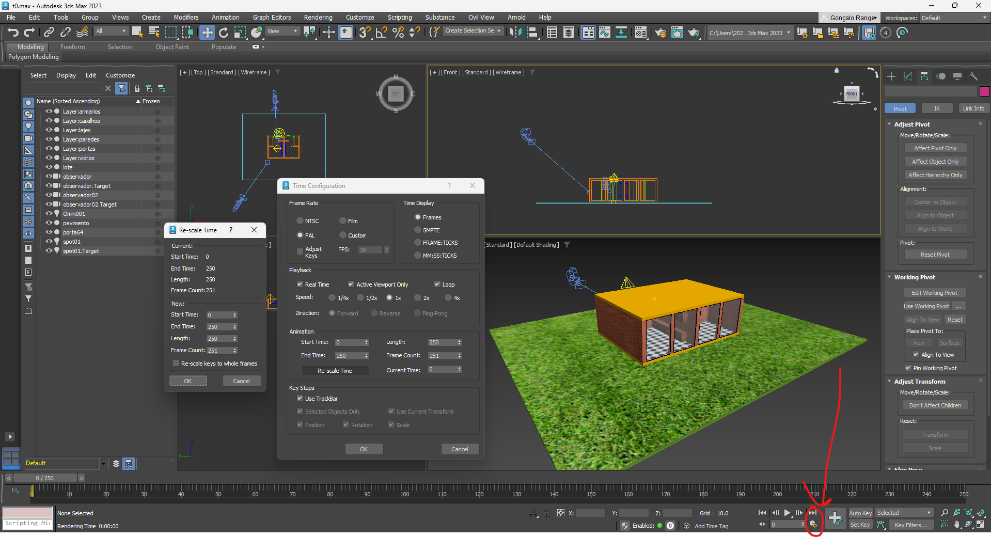Click the Angle Snap toggle icon

[x=381, y=33]
